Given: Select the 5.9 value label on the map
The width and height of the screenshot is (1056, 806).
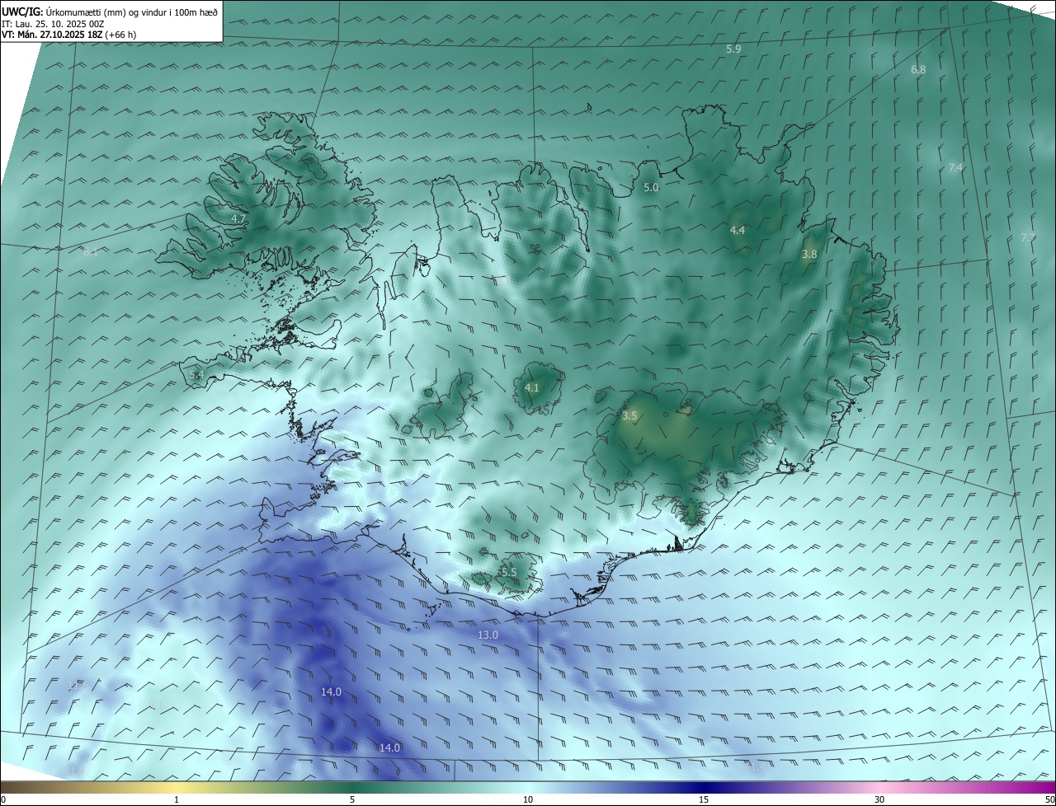Looking at the screenshot, I should (x=733, y=49).
